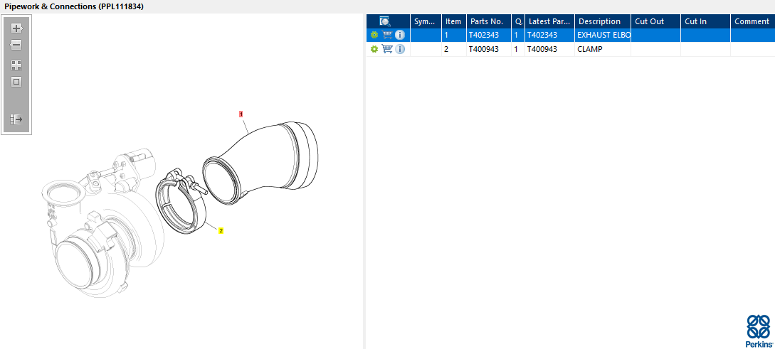Select the T400943 cell under Parts No.
775x349 pixels.
click(488, 49)
